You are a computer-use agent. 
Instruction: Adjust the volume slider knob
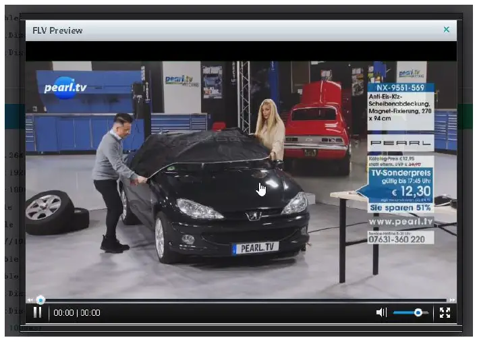coord(418,312)
